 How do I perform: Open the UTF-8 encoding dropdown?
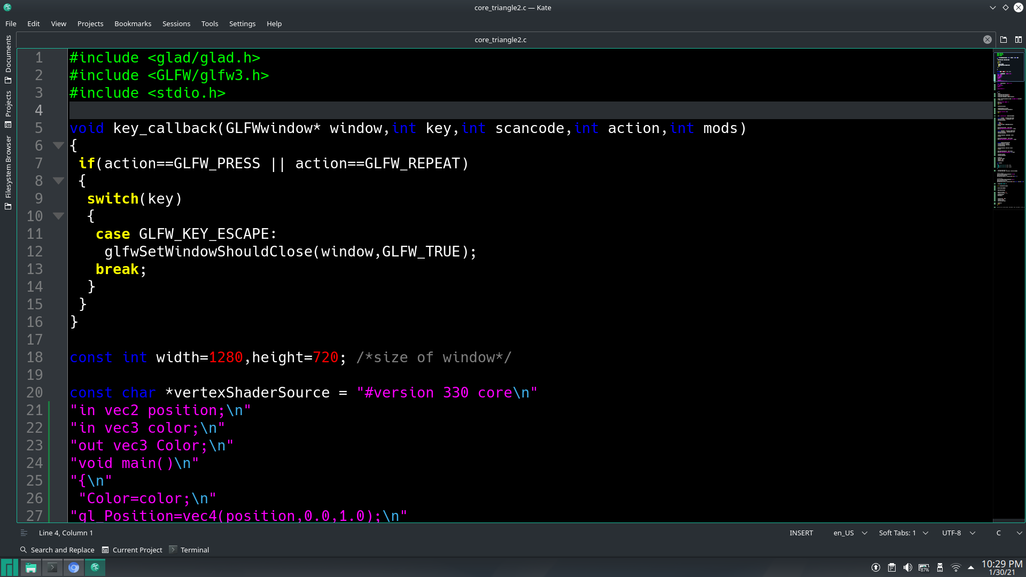pyautogui.click(x=958, y=533)
